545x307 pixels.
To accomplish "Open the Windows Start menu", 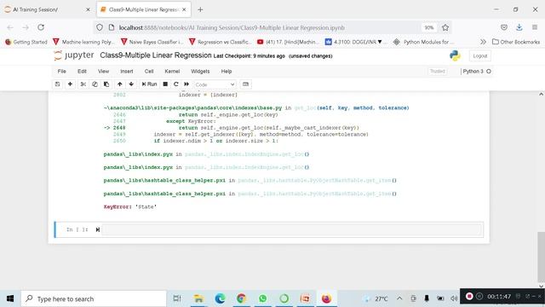I will pyautogui.click(x=10, y=298).
